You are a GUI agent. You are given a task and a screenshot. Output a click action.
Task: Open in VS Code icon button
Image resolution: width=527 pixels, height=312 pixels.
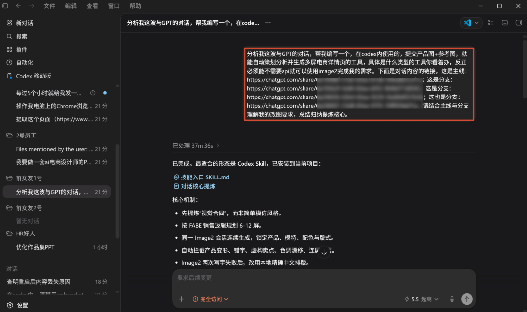pyautogui.click(x=467, y=23)
